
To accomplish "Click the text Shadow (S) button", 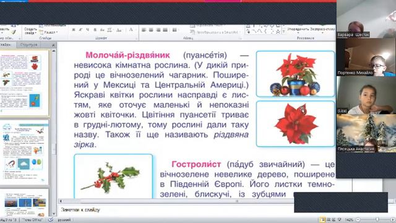I will coord(95,30).
